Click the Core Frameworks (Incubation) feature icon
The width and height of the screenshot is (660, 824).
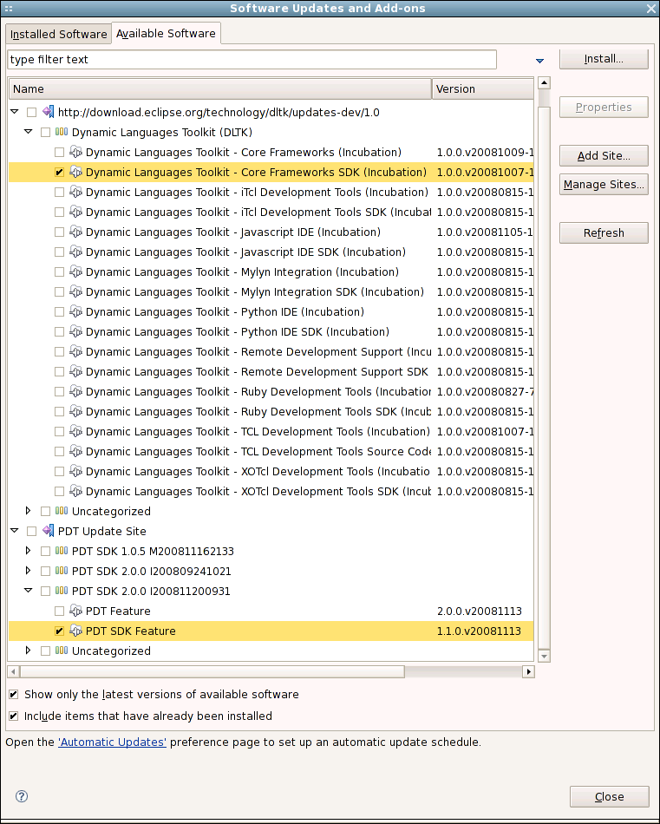click(x=76, y=152)
